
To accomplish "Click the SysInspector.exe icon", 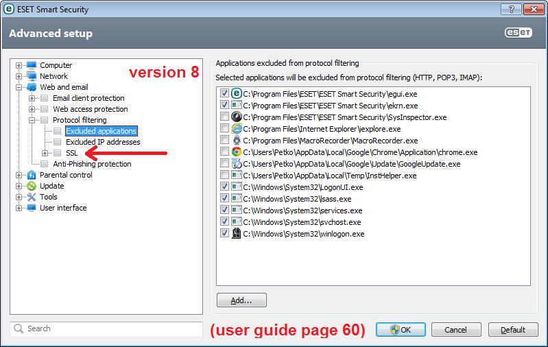I will [x=237, y=117].
